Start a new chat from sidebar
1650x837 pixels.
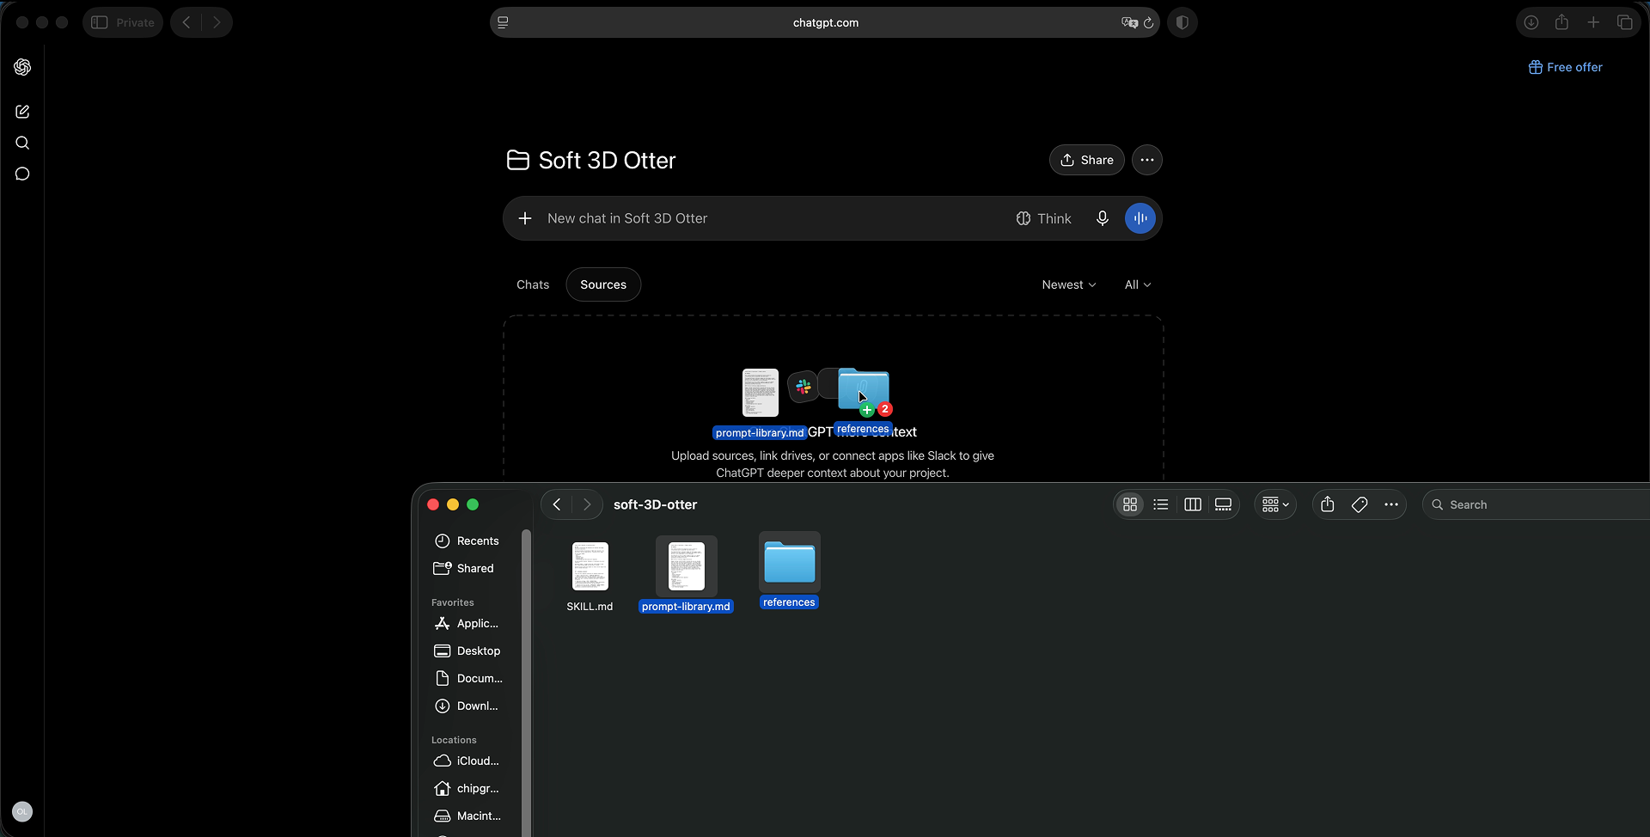pos(22,112)
